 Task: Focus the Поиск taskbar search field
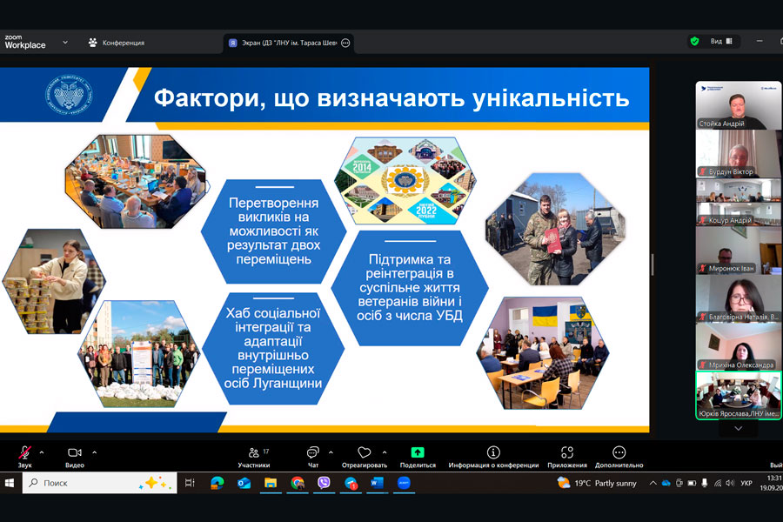tap(99, 483)
